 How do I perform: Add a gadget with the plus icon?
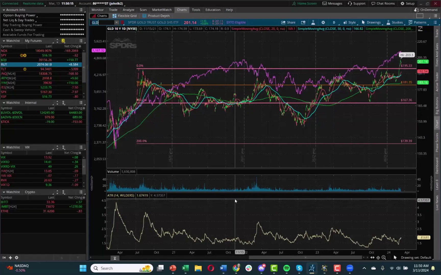coord(10,258)
